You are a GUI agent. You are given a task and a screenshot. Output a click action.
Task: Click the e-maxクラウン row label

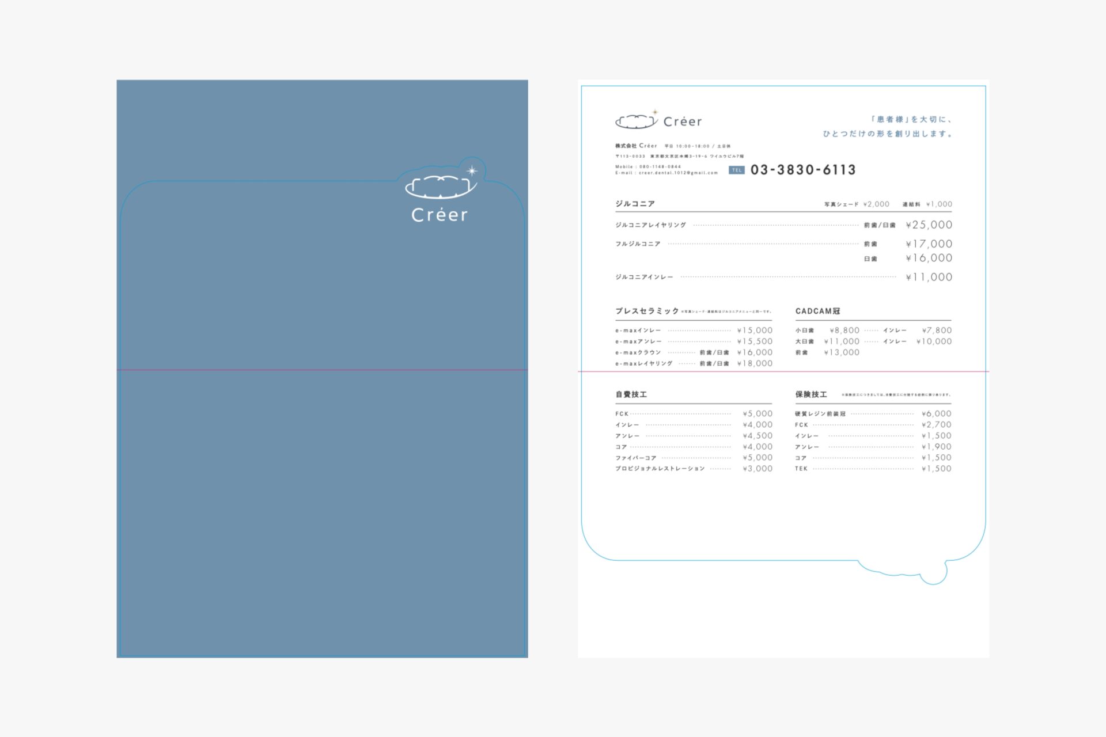point(638,352)
